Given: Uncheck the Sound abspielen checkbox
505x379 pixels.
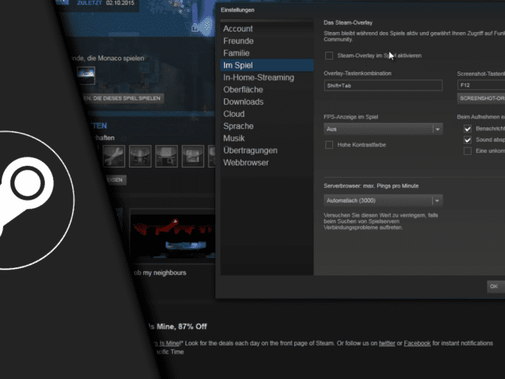Looking at the screenshot, I should pyautogui.click(x=468, y=139).
